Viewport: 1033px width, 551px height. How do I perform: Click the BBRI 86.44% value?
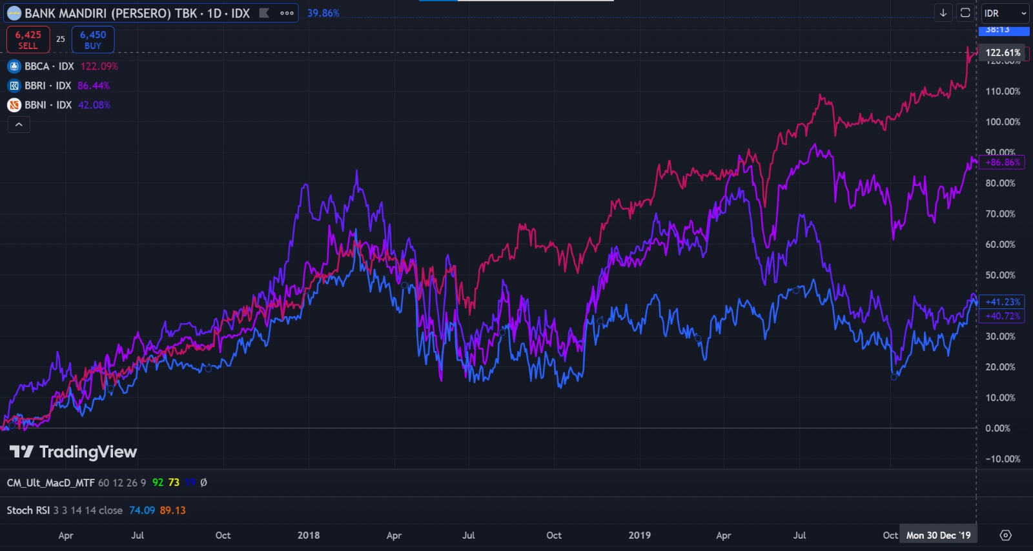click(94, 86)
